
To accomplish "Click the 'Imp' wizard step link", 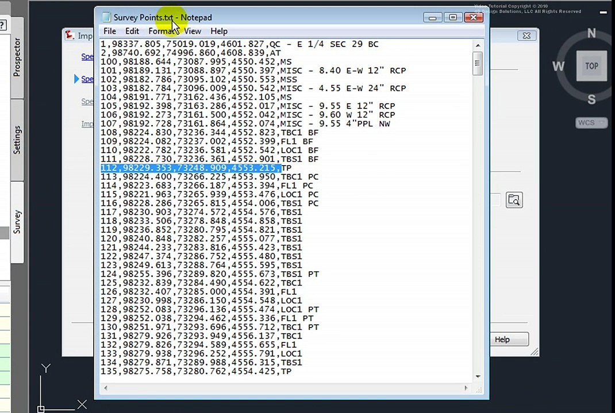I will (x=87, y=124).
